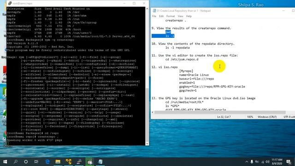Click 'createrepo .' command line in PuTTY
295x166 pixels.
click(32, 136)
